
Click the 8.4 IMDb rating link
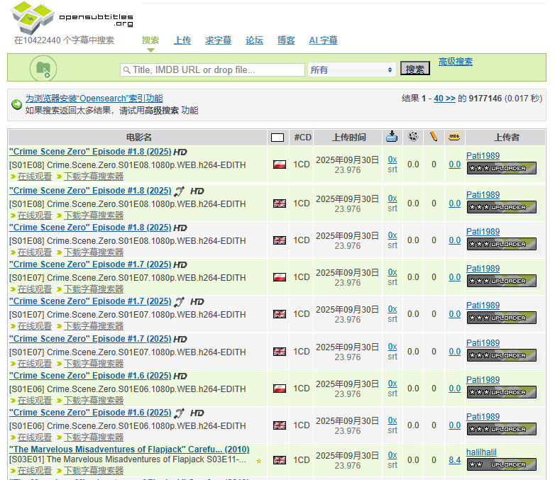[x=454, y=460]
